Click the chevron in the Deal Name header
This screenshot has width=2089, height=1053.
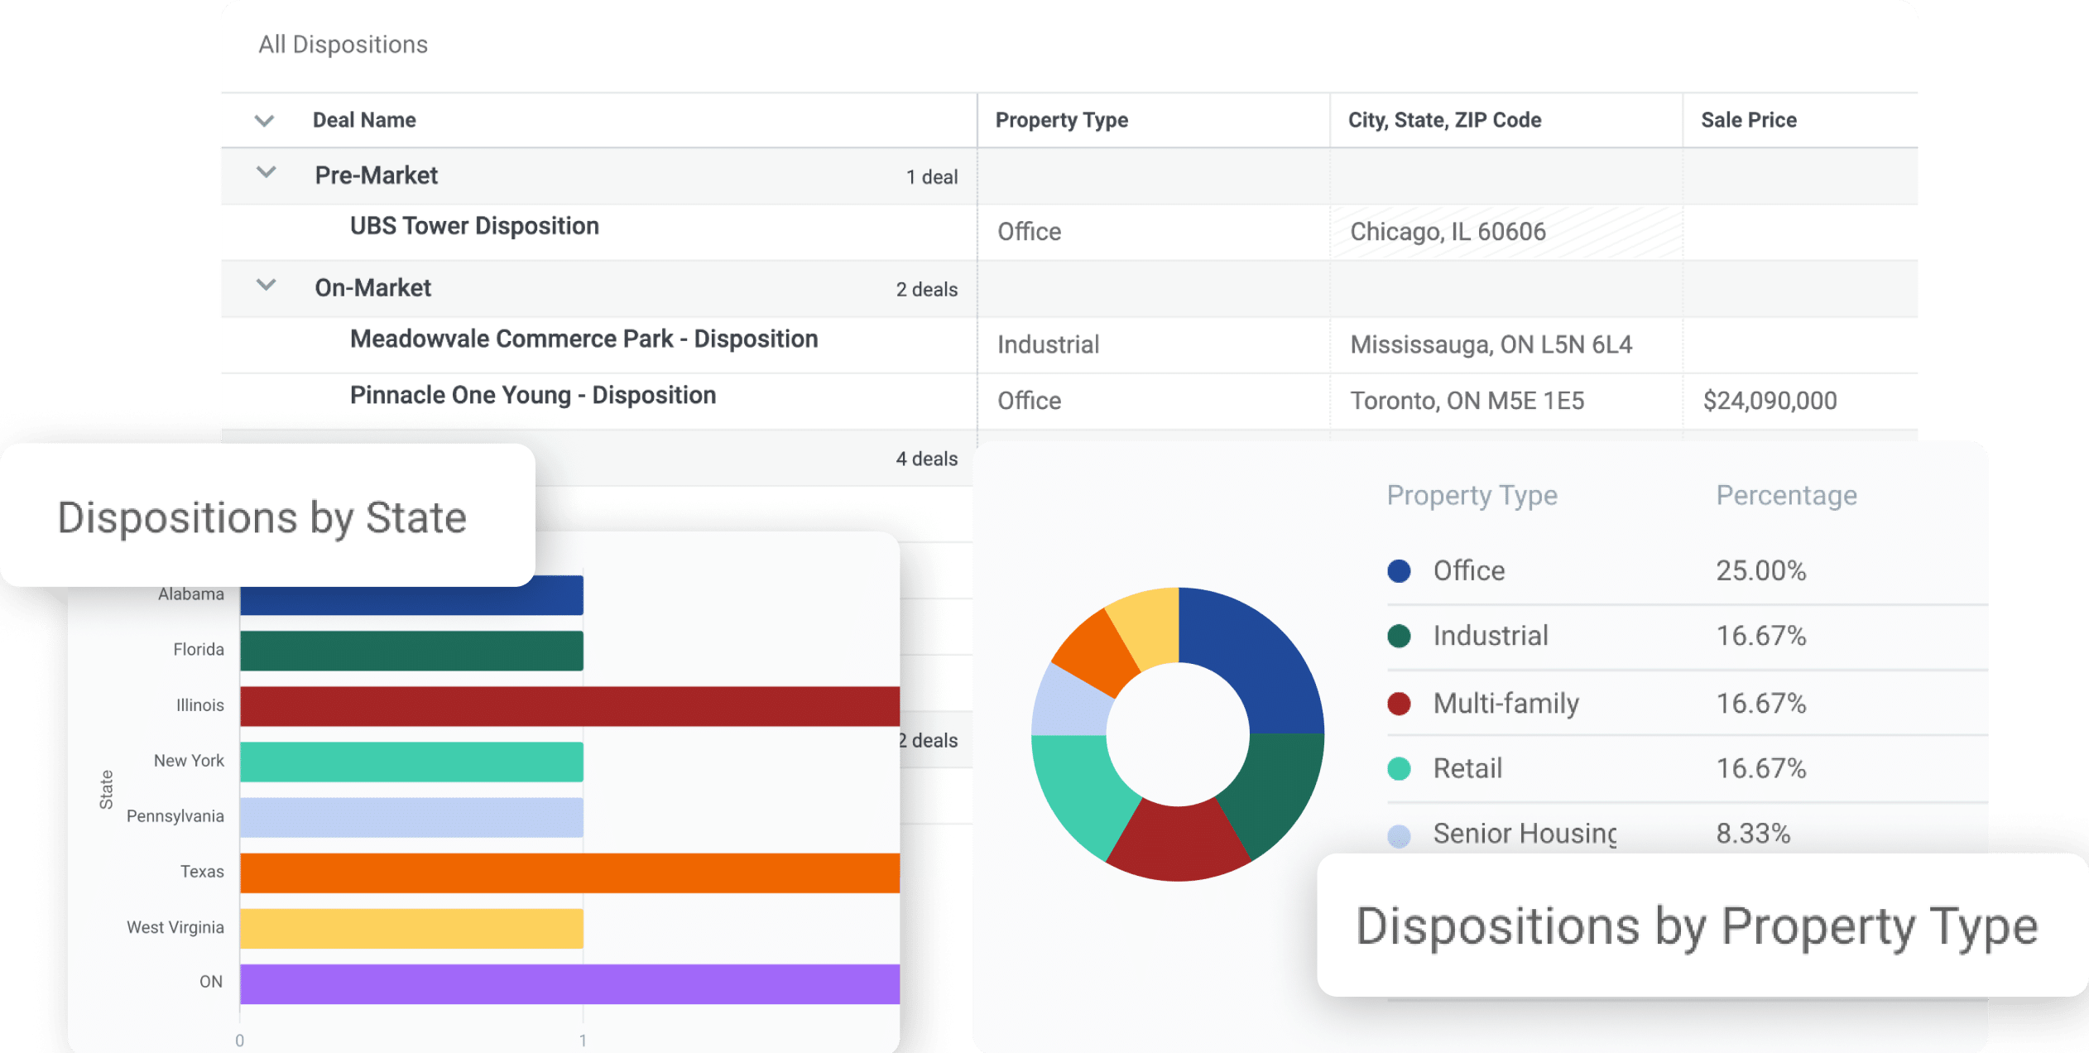coord(264,120)
